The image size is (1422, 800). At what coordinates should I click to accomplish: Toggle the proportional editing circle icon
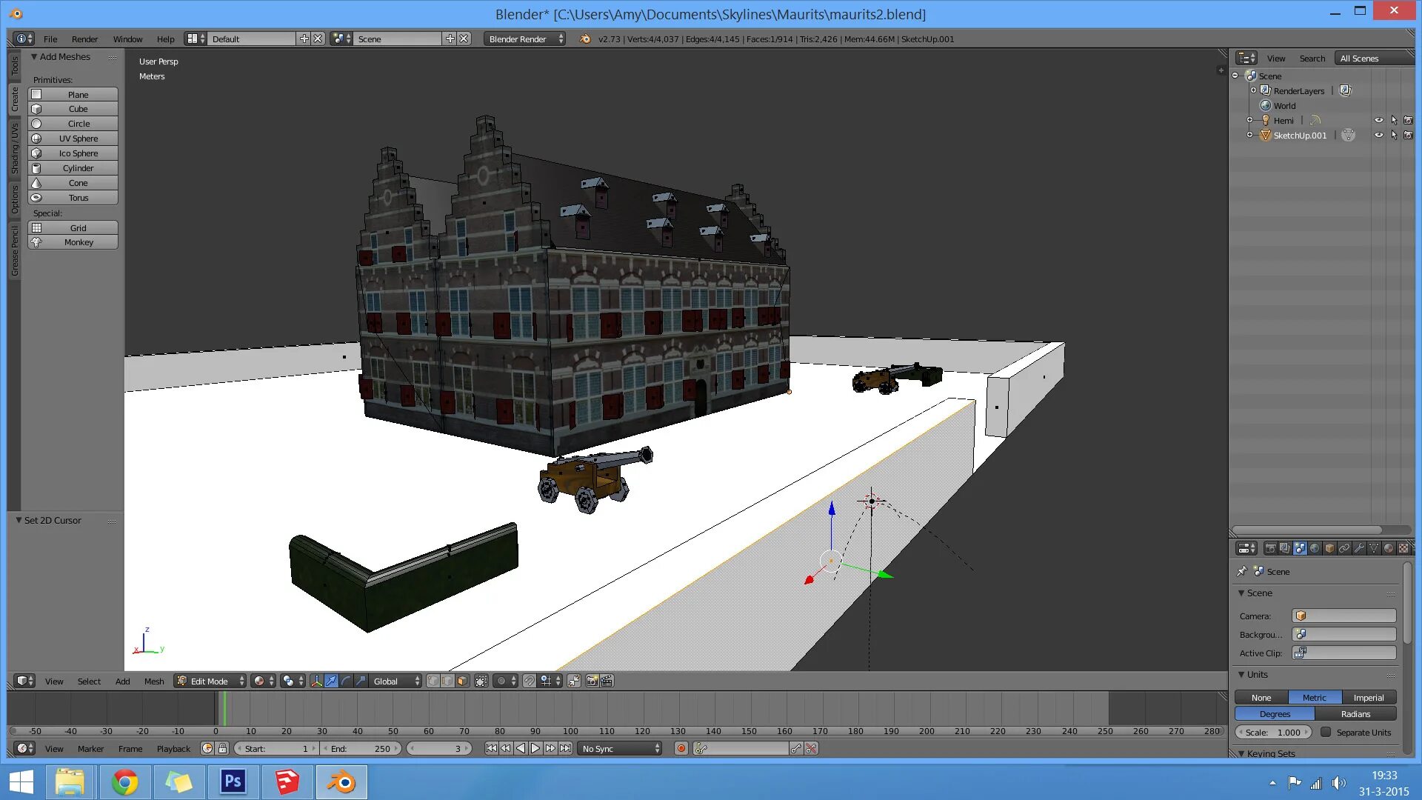(501, 681)
